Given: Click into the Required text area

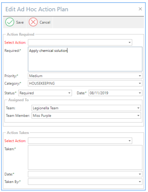Looking at the screenshot, I should [x=85, y=59].
